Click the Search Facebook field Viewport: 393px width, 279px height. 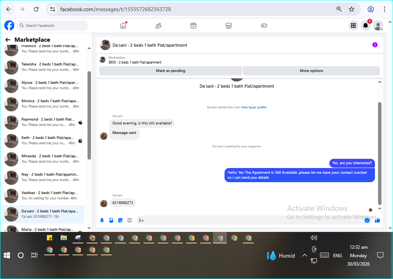pyautogui.click(x=52, y=26)
